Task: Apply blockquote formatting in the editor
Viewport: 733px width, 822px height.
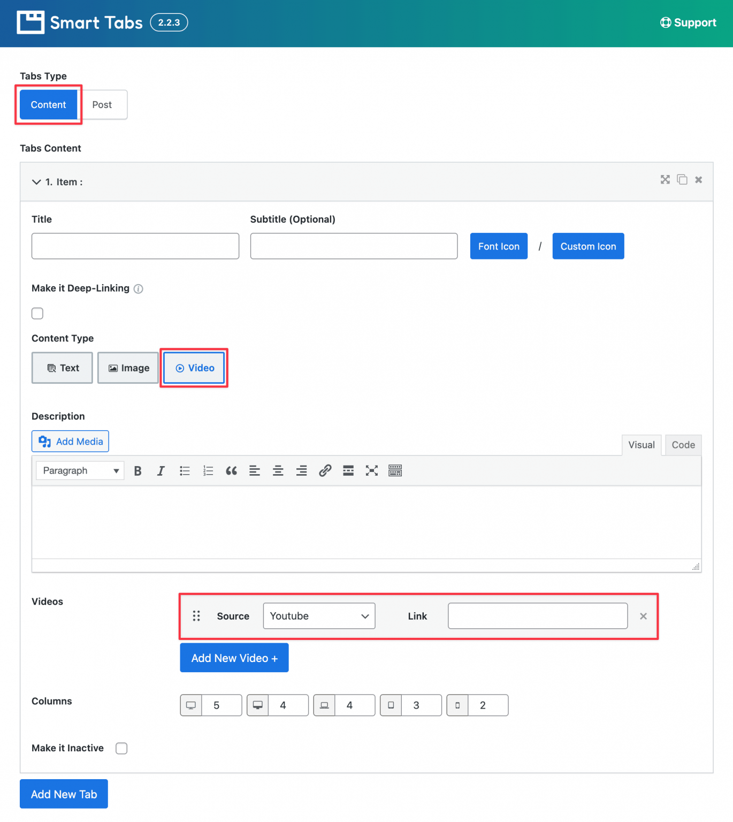Action: click(x=231, y=470)
